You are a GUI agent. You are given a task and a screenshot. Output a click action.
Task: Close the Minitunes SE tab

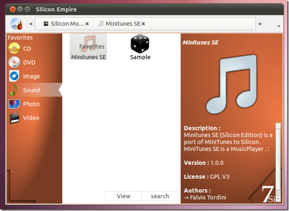coord(143,24)
